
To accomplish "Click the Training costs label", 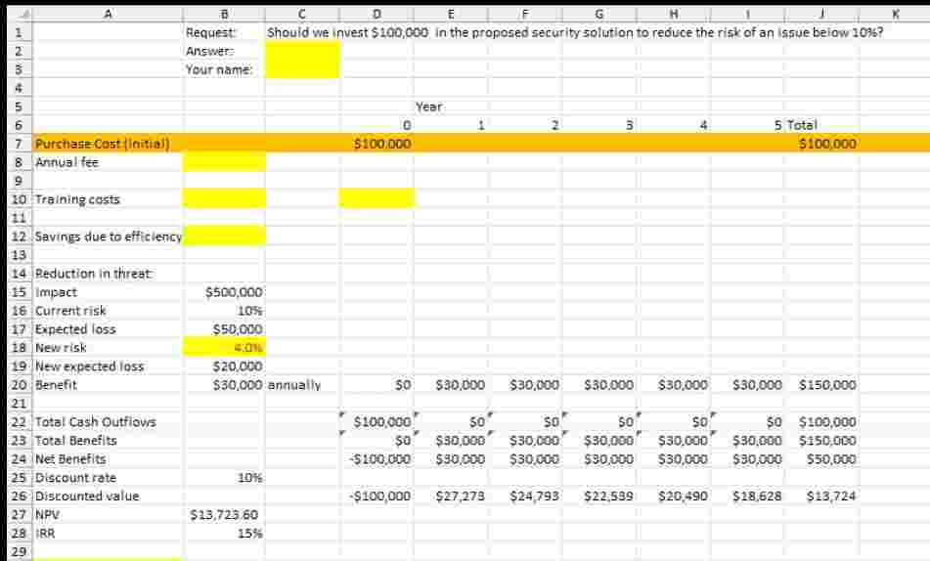I will (x=77, y=199).
